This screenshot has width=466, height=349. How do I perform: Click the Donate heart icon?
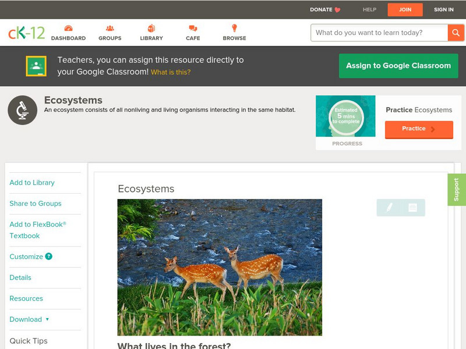(x=337, y=10)
